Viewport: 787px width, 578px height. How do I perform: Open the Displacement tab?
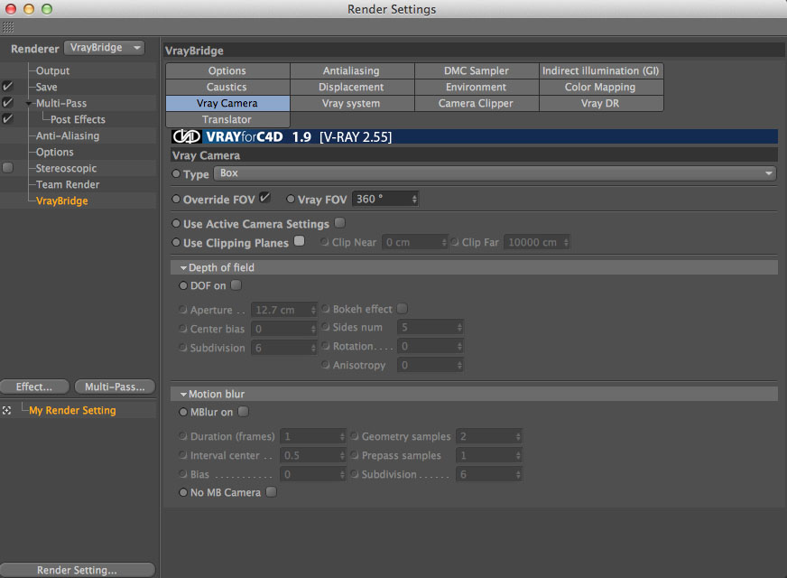pos(351,87)
